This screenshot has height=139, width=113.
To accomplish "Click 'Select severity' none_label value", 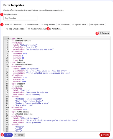I will 33,95.
